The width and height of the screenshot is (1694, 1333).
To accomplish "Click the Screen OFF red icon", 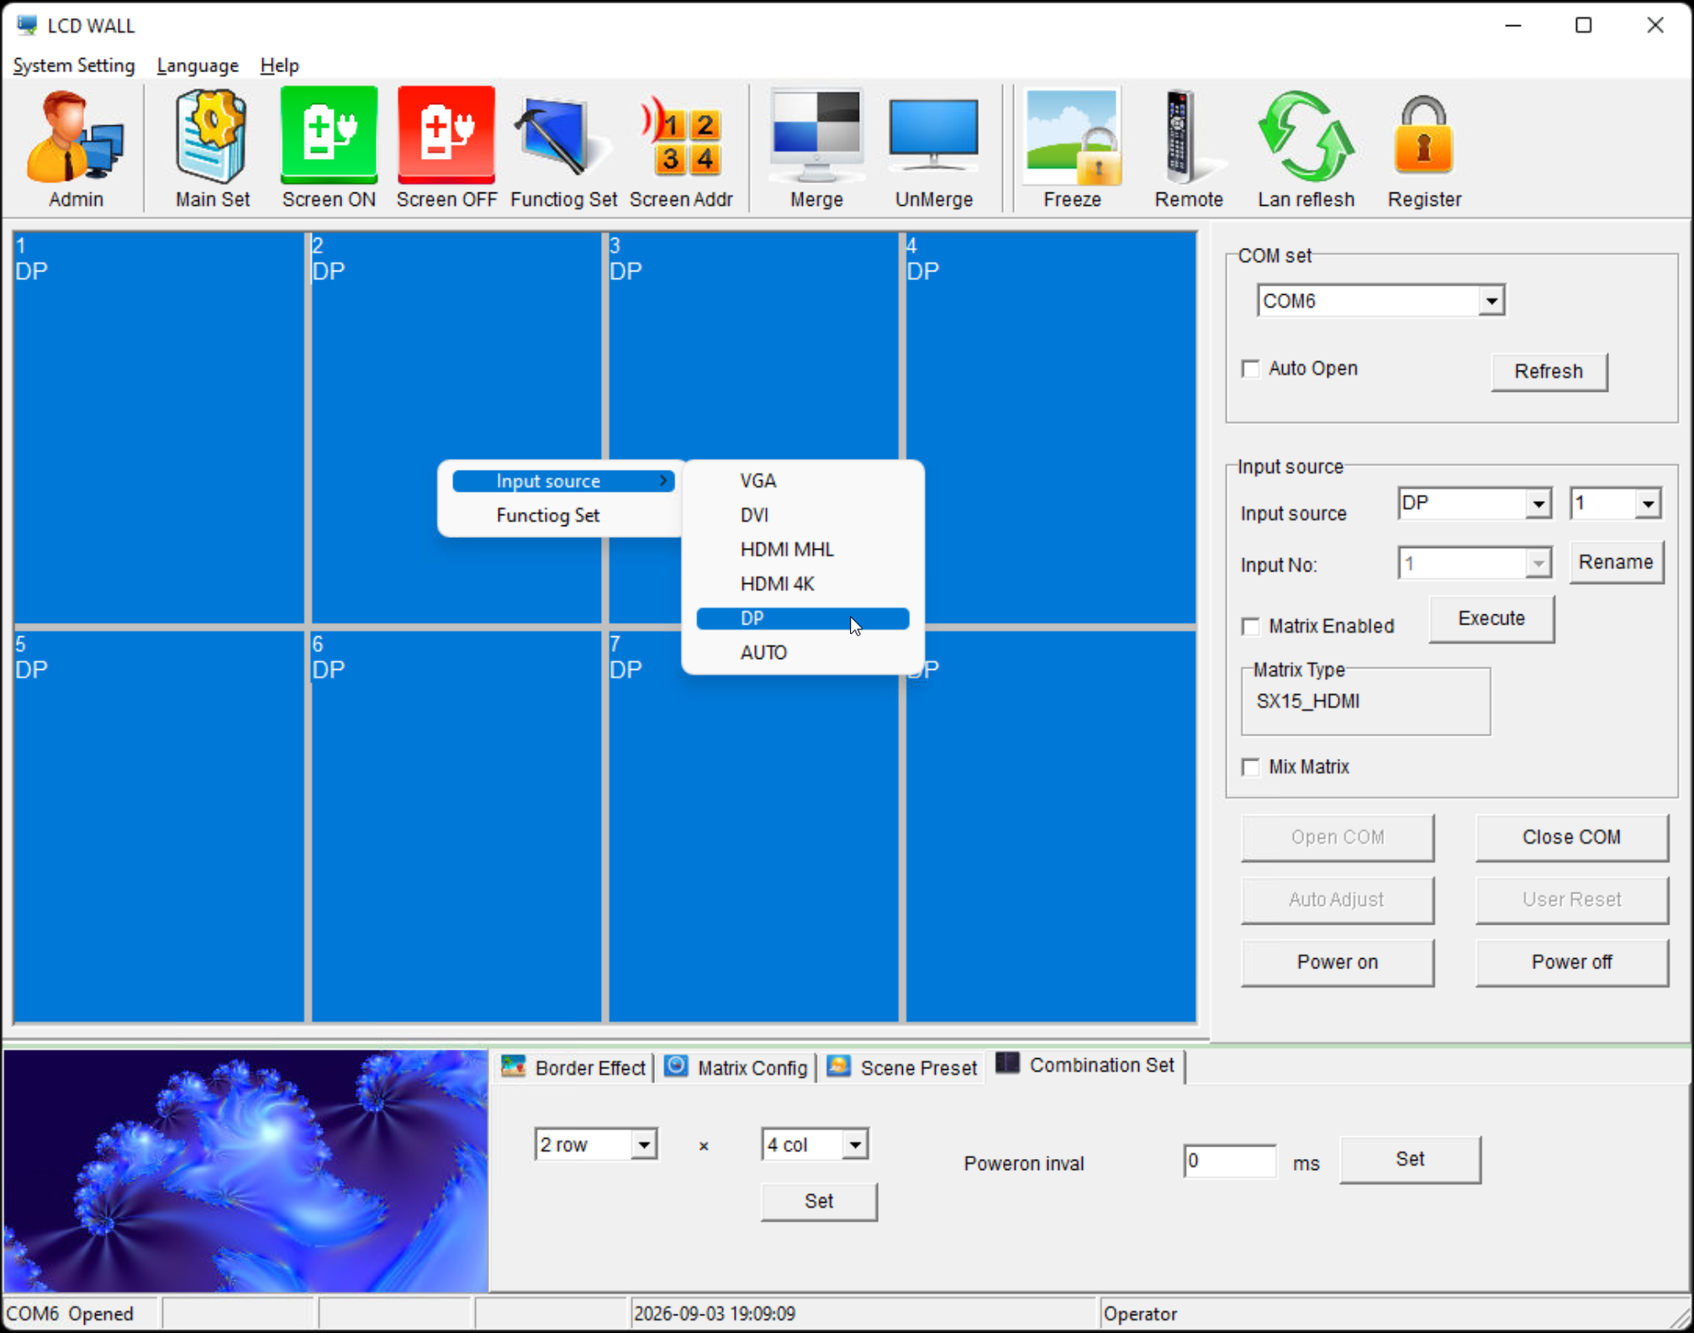I will click(x=446, y=135).
